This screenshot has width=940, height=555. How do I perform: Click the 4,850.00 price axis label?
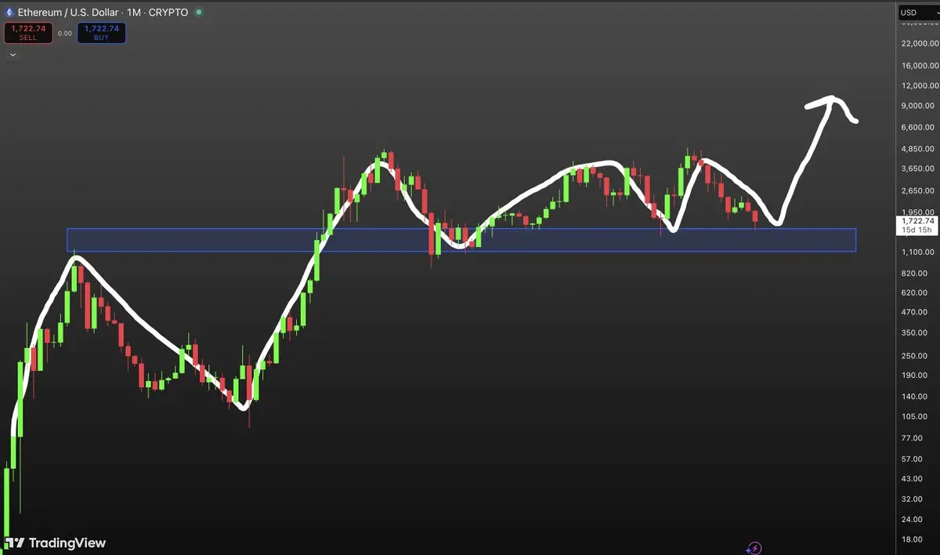click(919, 149)
